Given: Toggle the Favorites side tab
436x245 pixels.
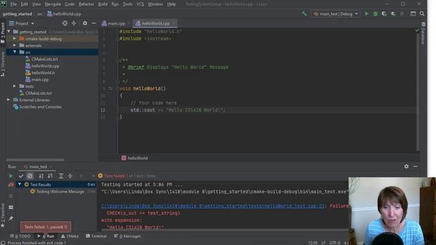Looking at the screenshot, I should (3, 215).
